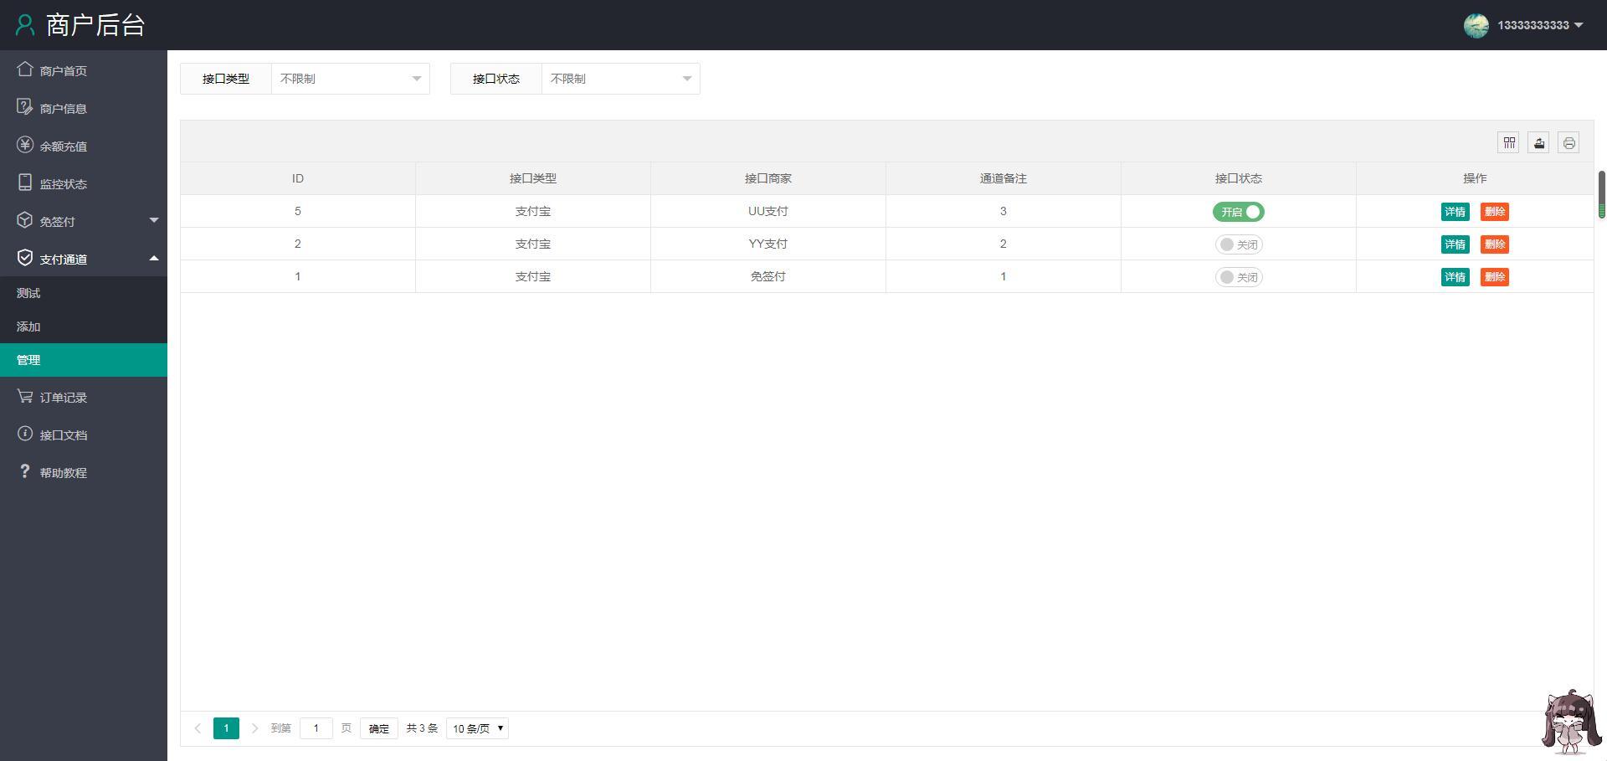Enable the YY支付 interface status switch
The width and height of the screenshot is (1607, 761).
[1238, 244]
